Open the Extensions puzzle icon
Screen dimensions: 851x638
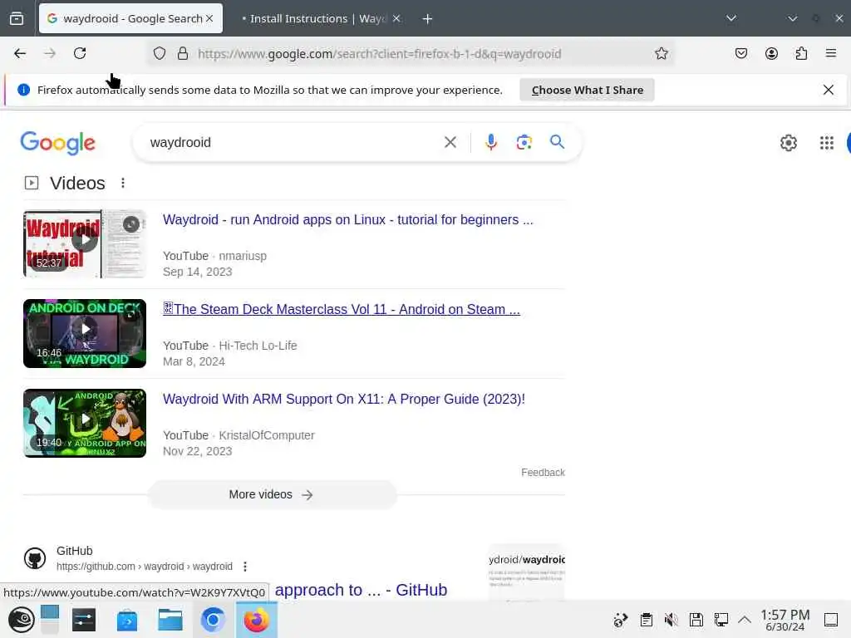click(801, 53)
